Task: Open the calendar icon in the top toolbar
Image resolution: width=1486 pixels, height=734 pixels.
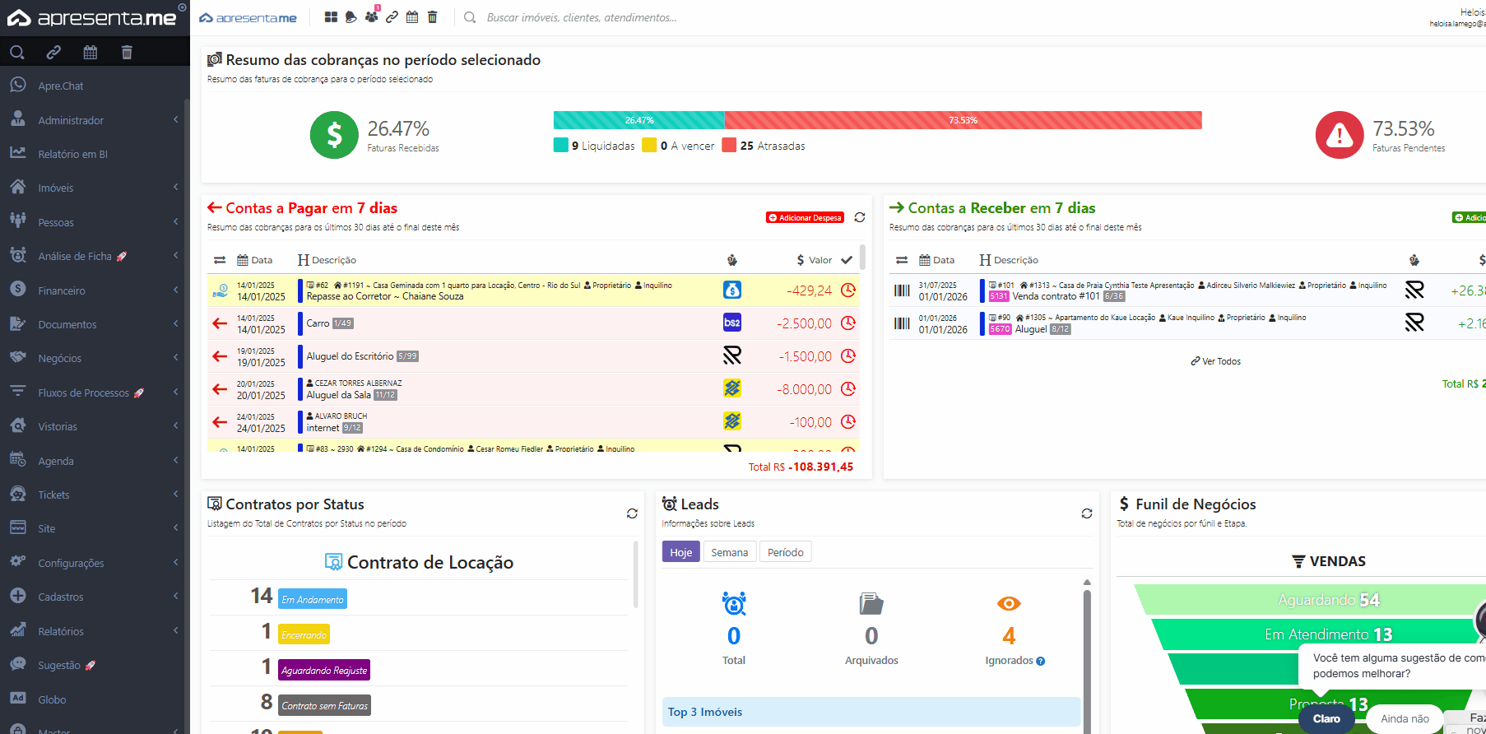Action: tap(412, 17)
